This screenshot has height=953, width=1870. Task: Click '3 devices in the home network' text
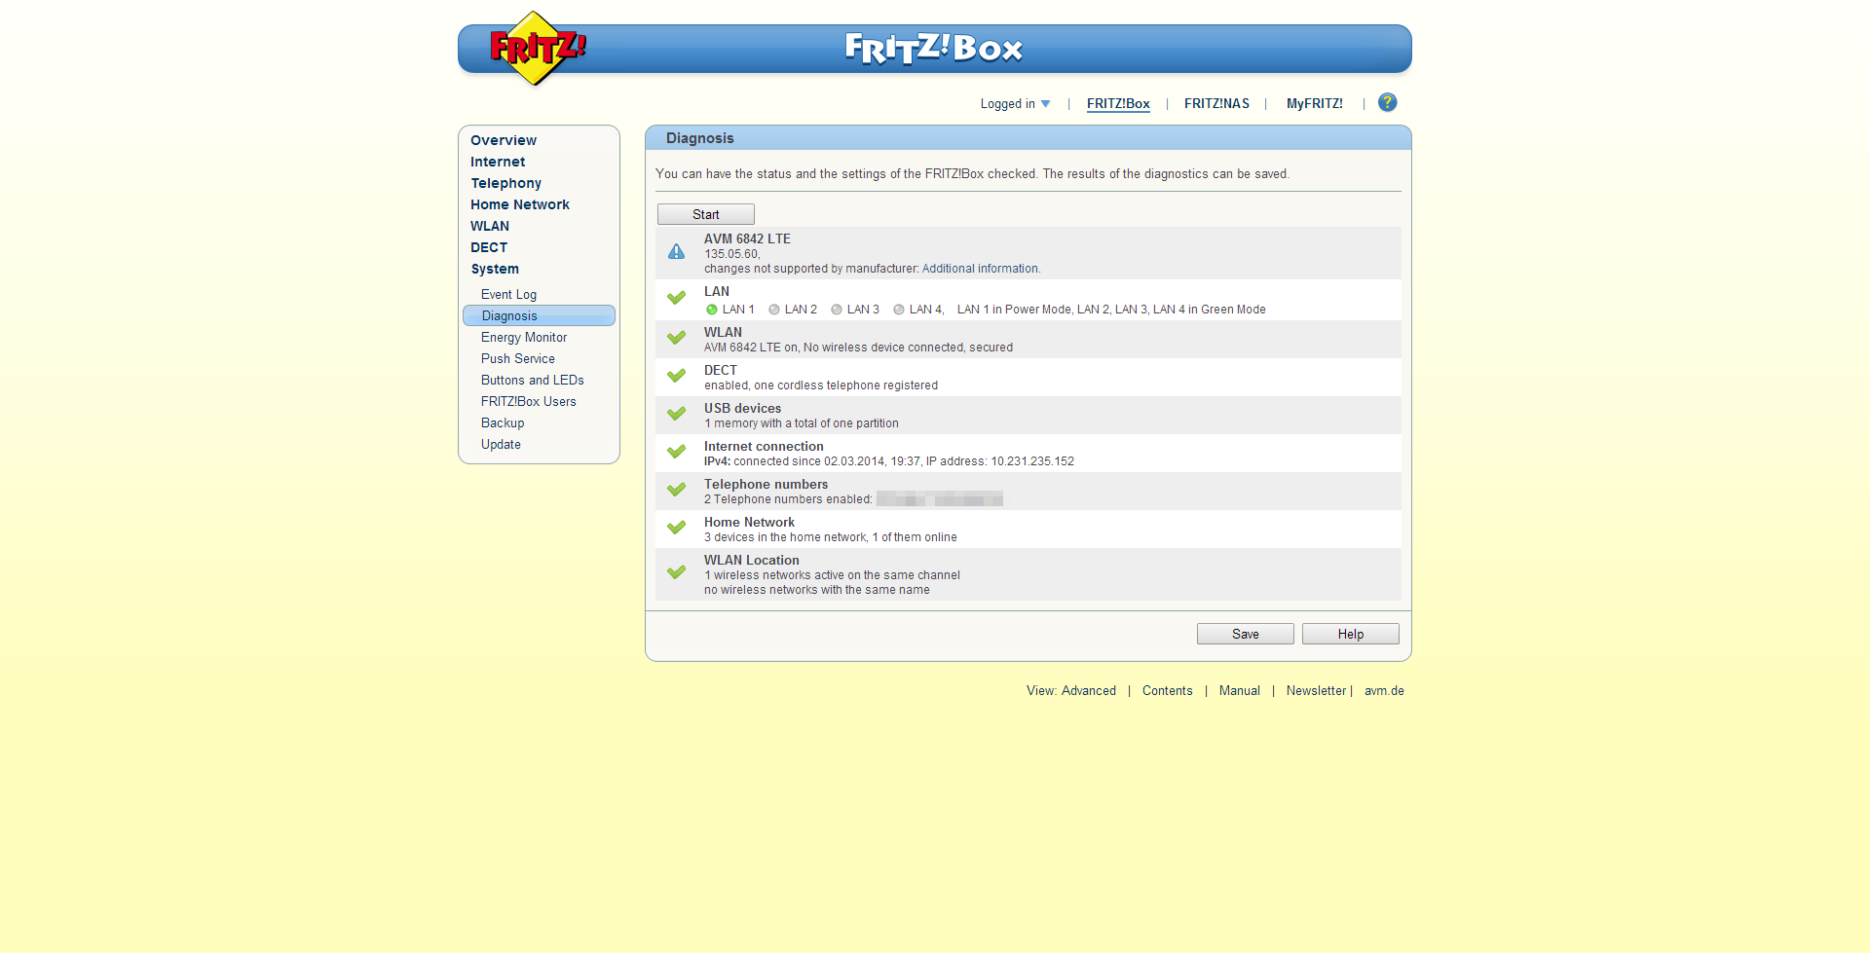(x=785, y=537)
